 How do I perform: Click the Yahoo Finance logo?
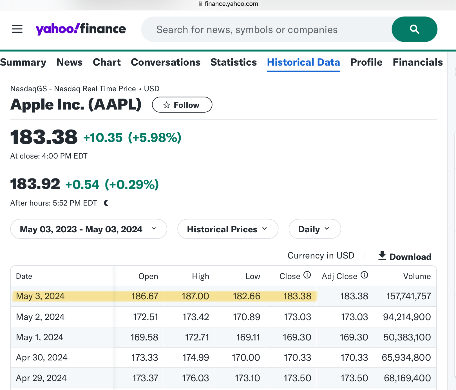[81, 29]
